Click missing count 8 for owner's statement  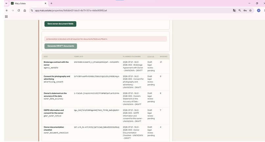pyautogui.click(x=160, y=93)
